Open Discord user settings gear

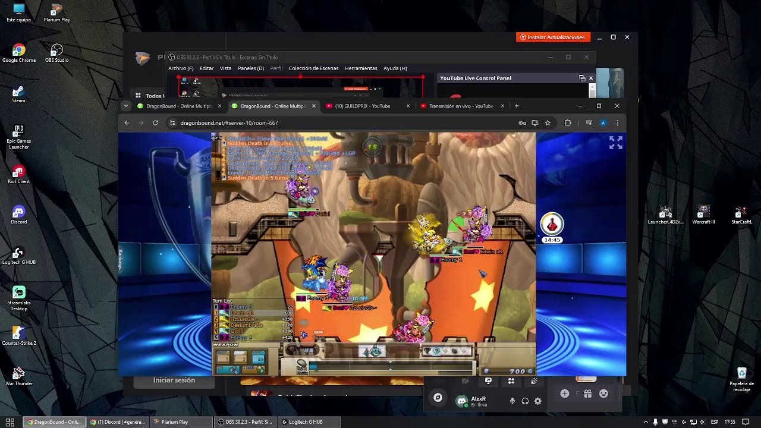(x=538, y=401)
